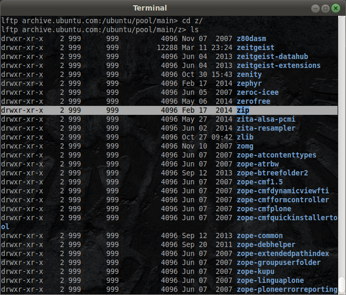Select the zenity directory name

pos(249,74)
